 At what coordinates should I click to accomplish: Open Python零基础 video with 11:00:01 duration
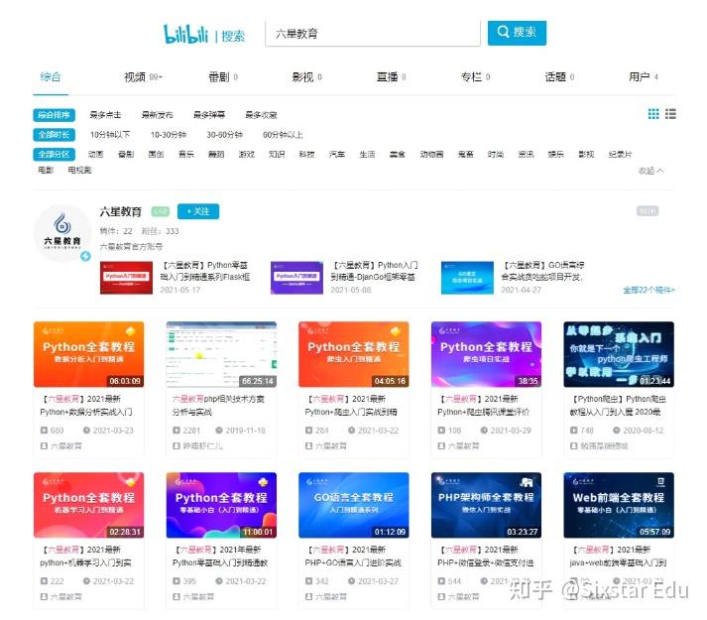(x=221, y=505)
